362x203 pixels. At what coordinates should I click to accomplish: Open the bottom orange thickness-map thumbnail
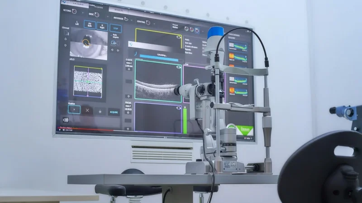(x=238, y=92)
